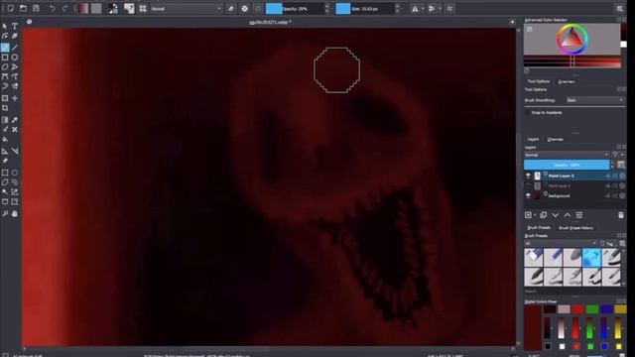Save the document with toolbar icon
Image resolution: width=635 pixels, height=357 pixels.
coord(36,9)
